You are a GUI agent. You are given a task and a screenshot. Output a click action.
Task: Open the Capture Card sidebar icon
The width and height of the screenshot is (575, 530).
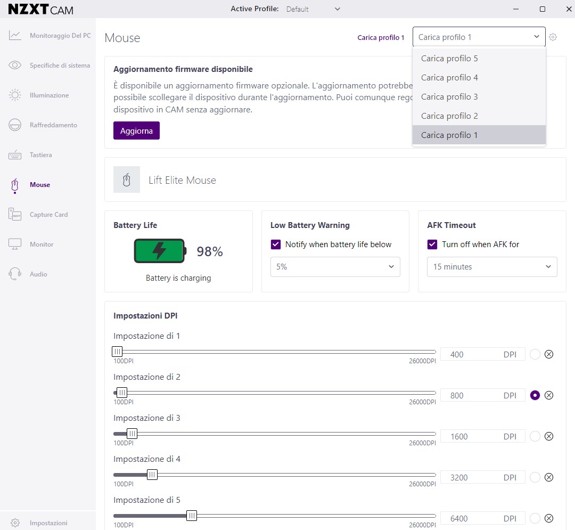[x=15, y=215]
